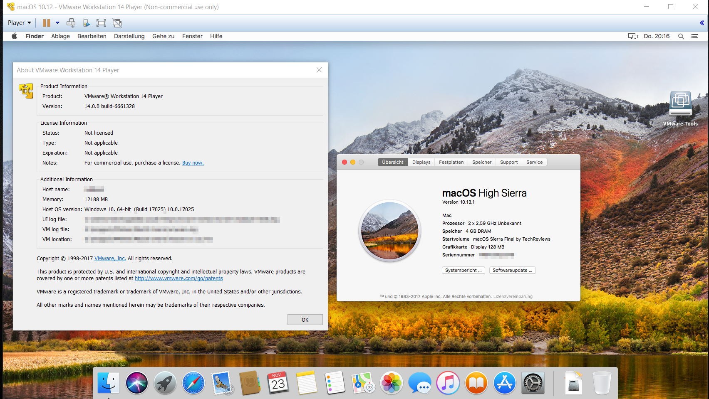Select the Übersicht tab
Image resolution: width=709 pixels, height=399 pixels.
[393, 162]
